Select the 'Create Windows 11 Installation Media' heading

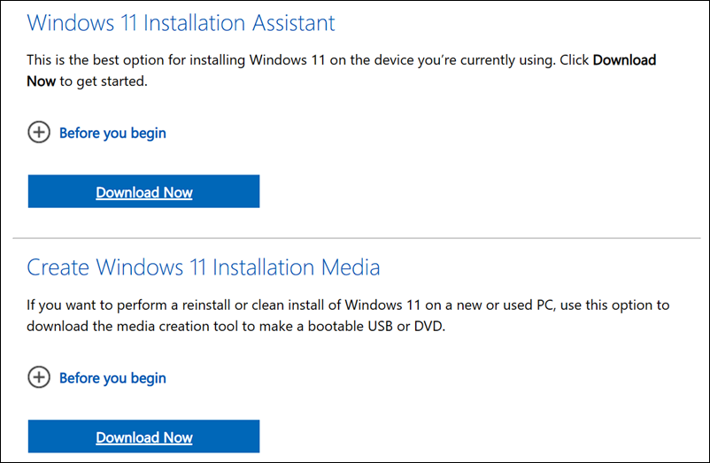pos(204,267)
